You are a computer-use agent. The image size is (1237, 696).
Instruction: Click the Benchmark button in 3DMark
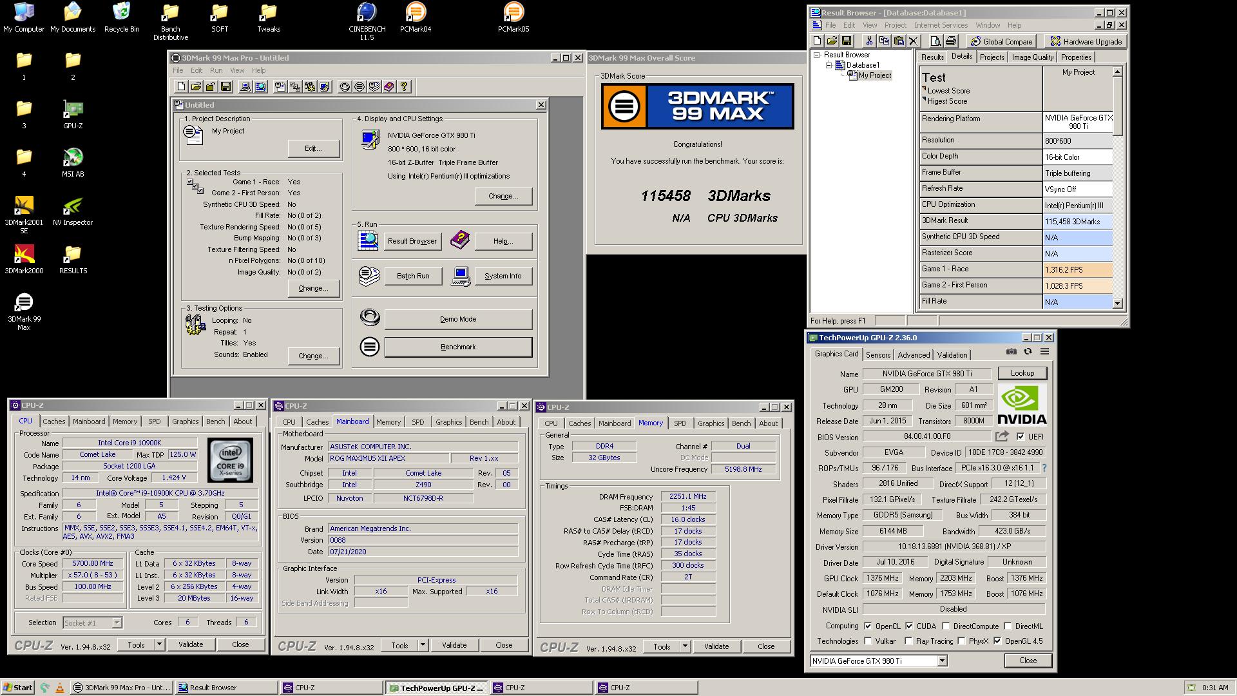(458, 347)
